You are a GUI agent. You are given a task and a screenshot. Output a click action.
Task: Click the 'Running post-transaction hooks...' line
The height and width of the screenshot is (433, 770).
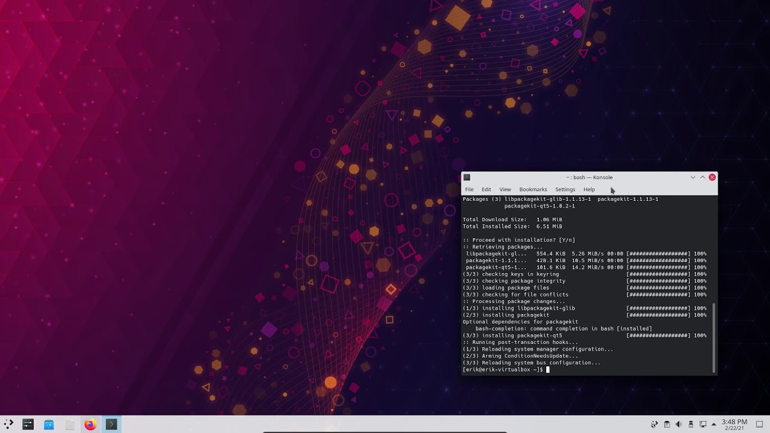[x=520, y=342]
